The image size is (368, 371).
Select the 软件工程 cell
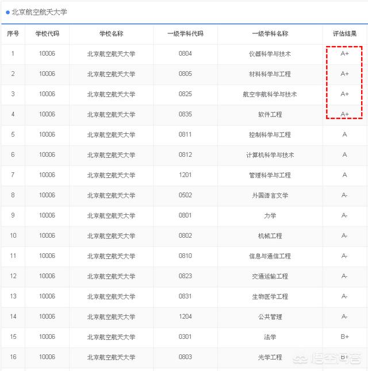pos(270,114)
